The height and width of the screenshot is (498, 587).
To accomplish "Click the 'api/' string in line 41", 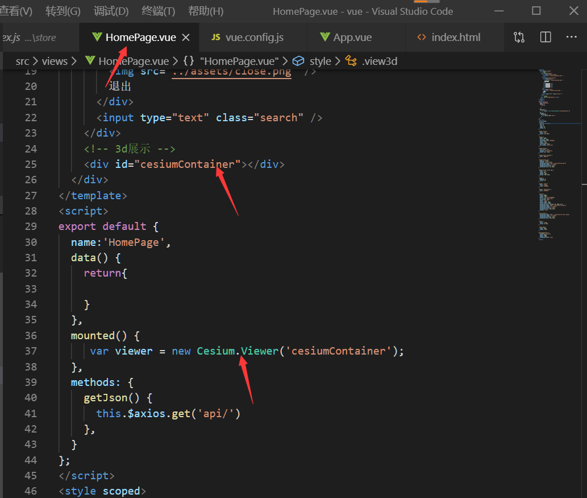I will pos(215,414).
